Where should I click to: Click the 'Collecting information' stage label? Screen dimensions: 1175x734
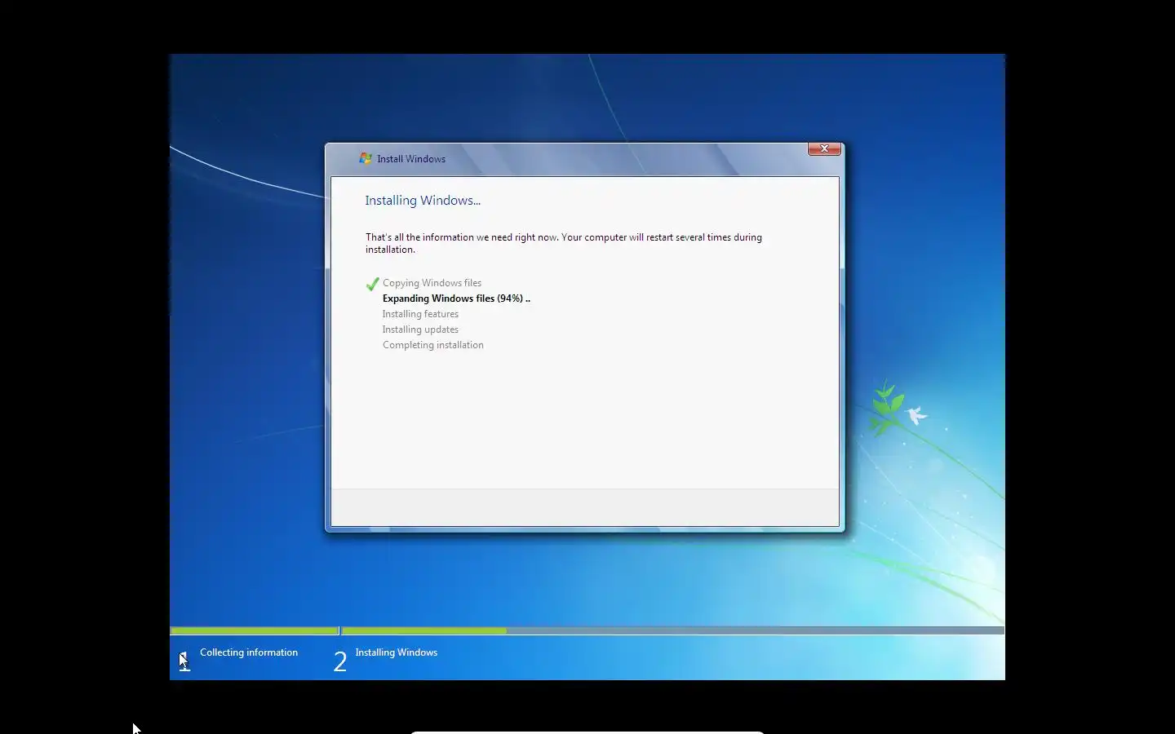pos(249,652)
